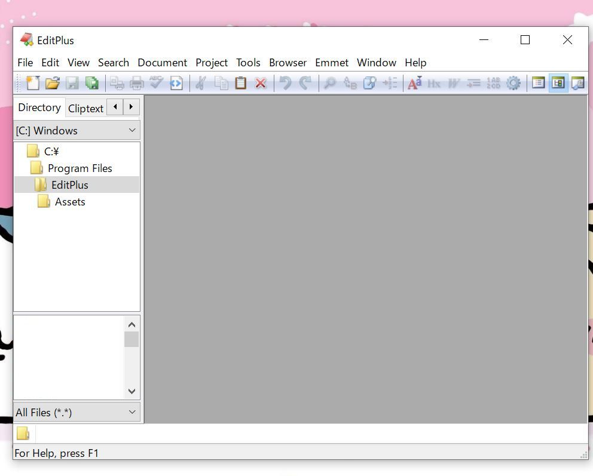The height and width of the screenshot is (476, 593).
Task: Click the New file toolbar icon
Action: point(33,83)
